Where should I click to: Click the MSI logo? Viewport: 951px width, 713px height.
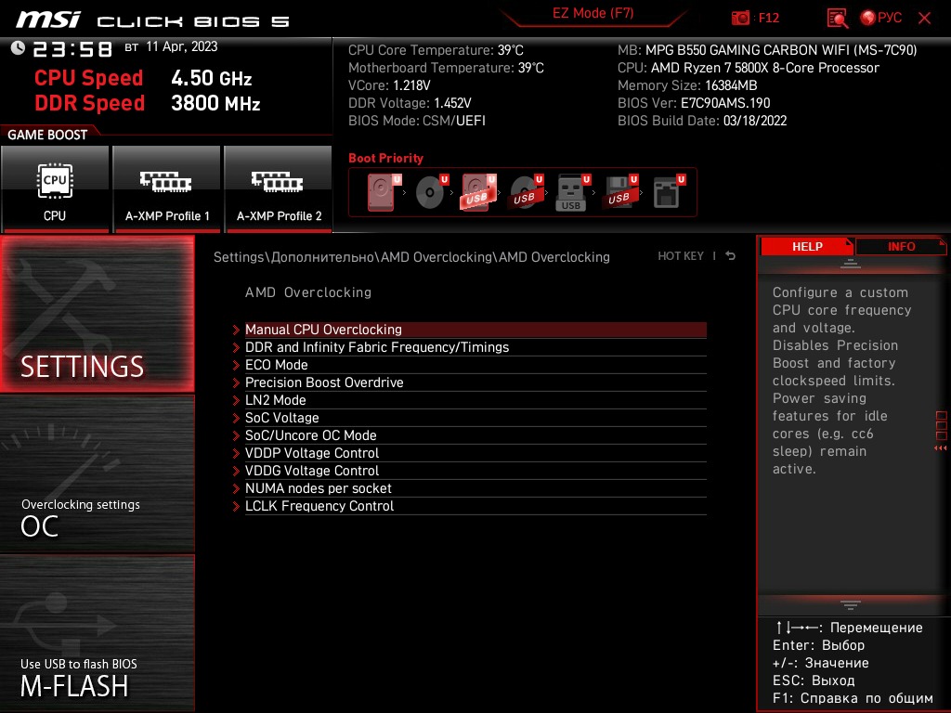pos(48,19)
